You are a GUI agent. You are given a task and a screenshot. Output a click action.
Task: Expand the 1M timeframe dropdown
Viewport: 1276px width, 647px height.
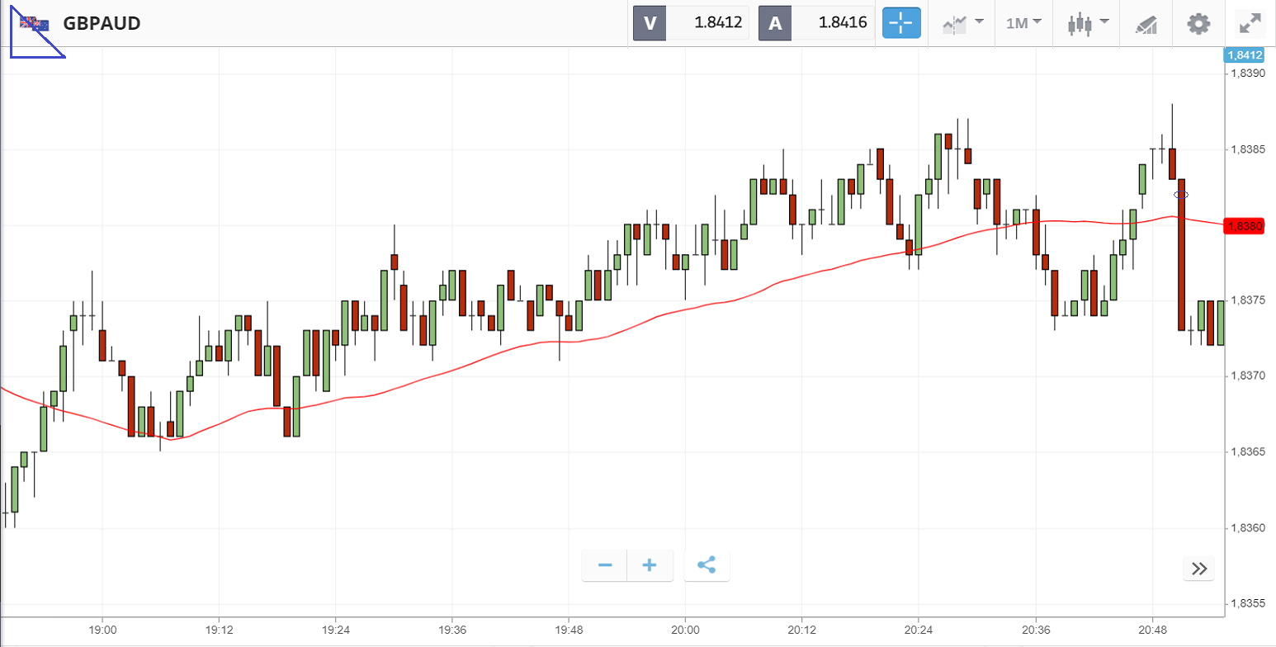pyautogui.click(x=1023, y=23)
